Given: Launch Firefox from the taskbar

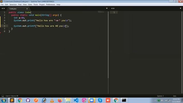Looking at the screenshot, I should tap(60, 100).
